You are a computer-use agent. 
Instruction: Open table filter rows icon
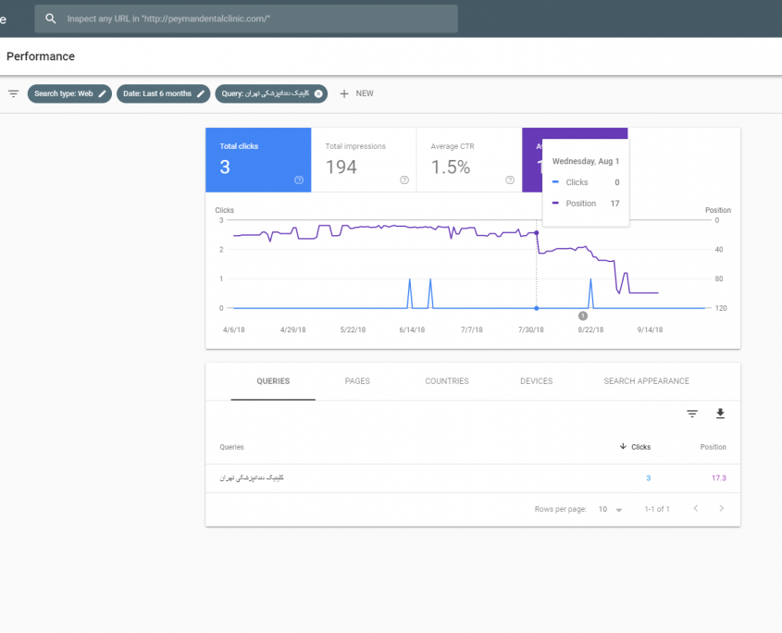point(692,414)
